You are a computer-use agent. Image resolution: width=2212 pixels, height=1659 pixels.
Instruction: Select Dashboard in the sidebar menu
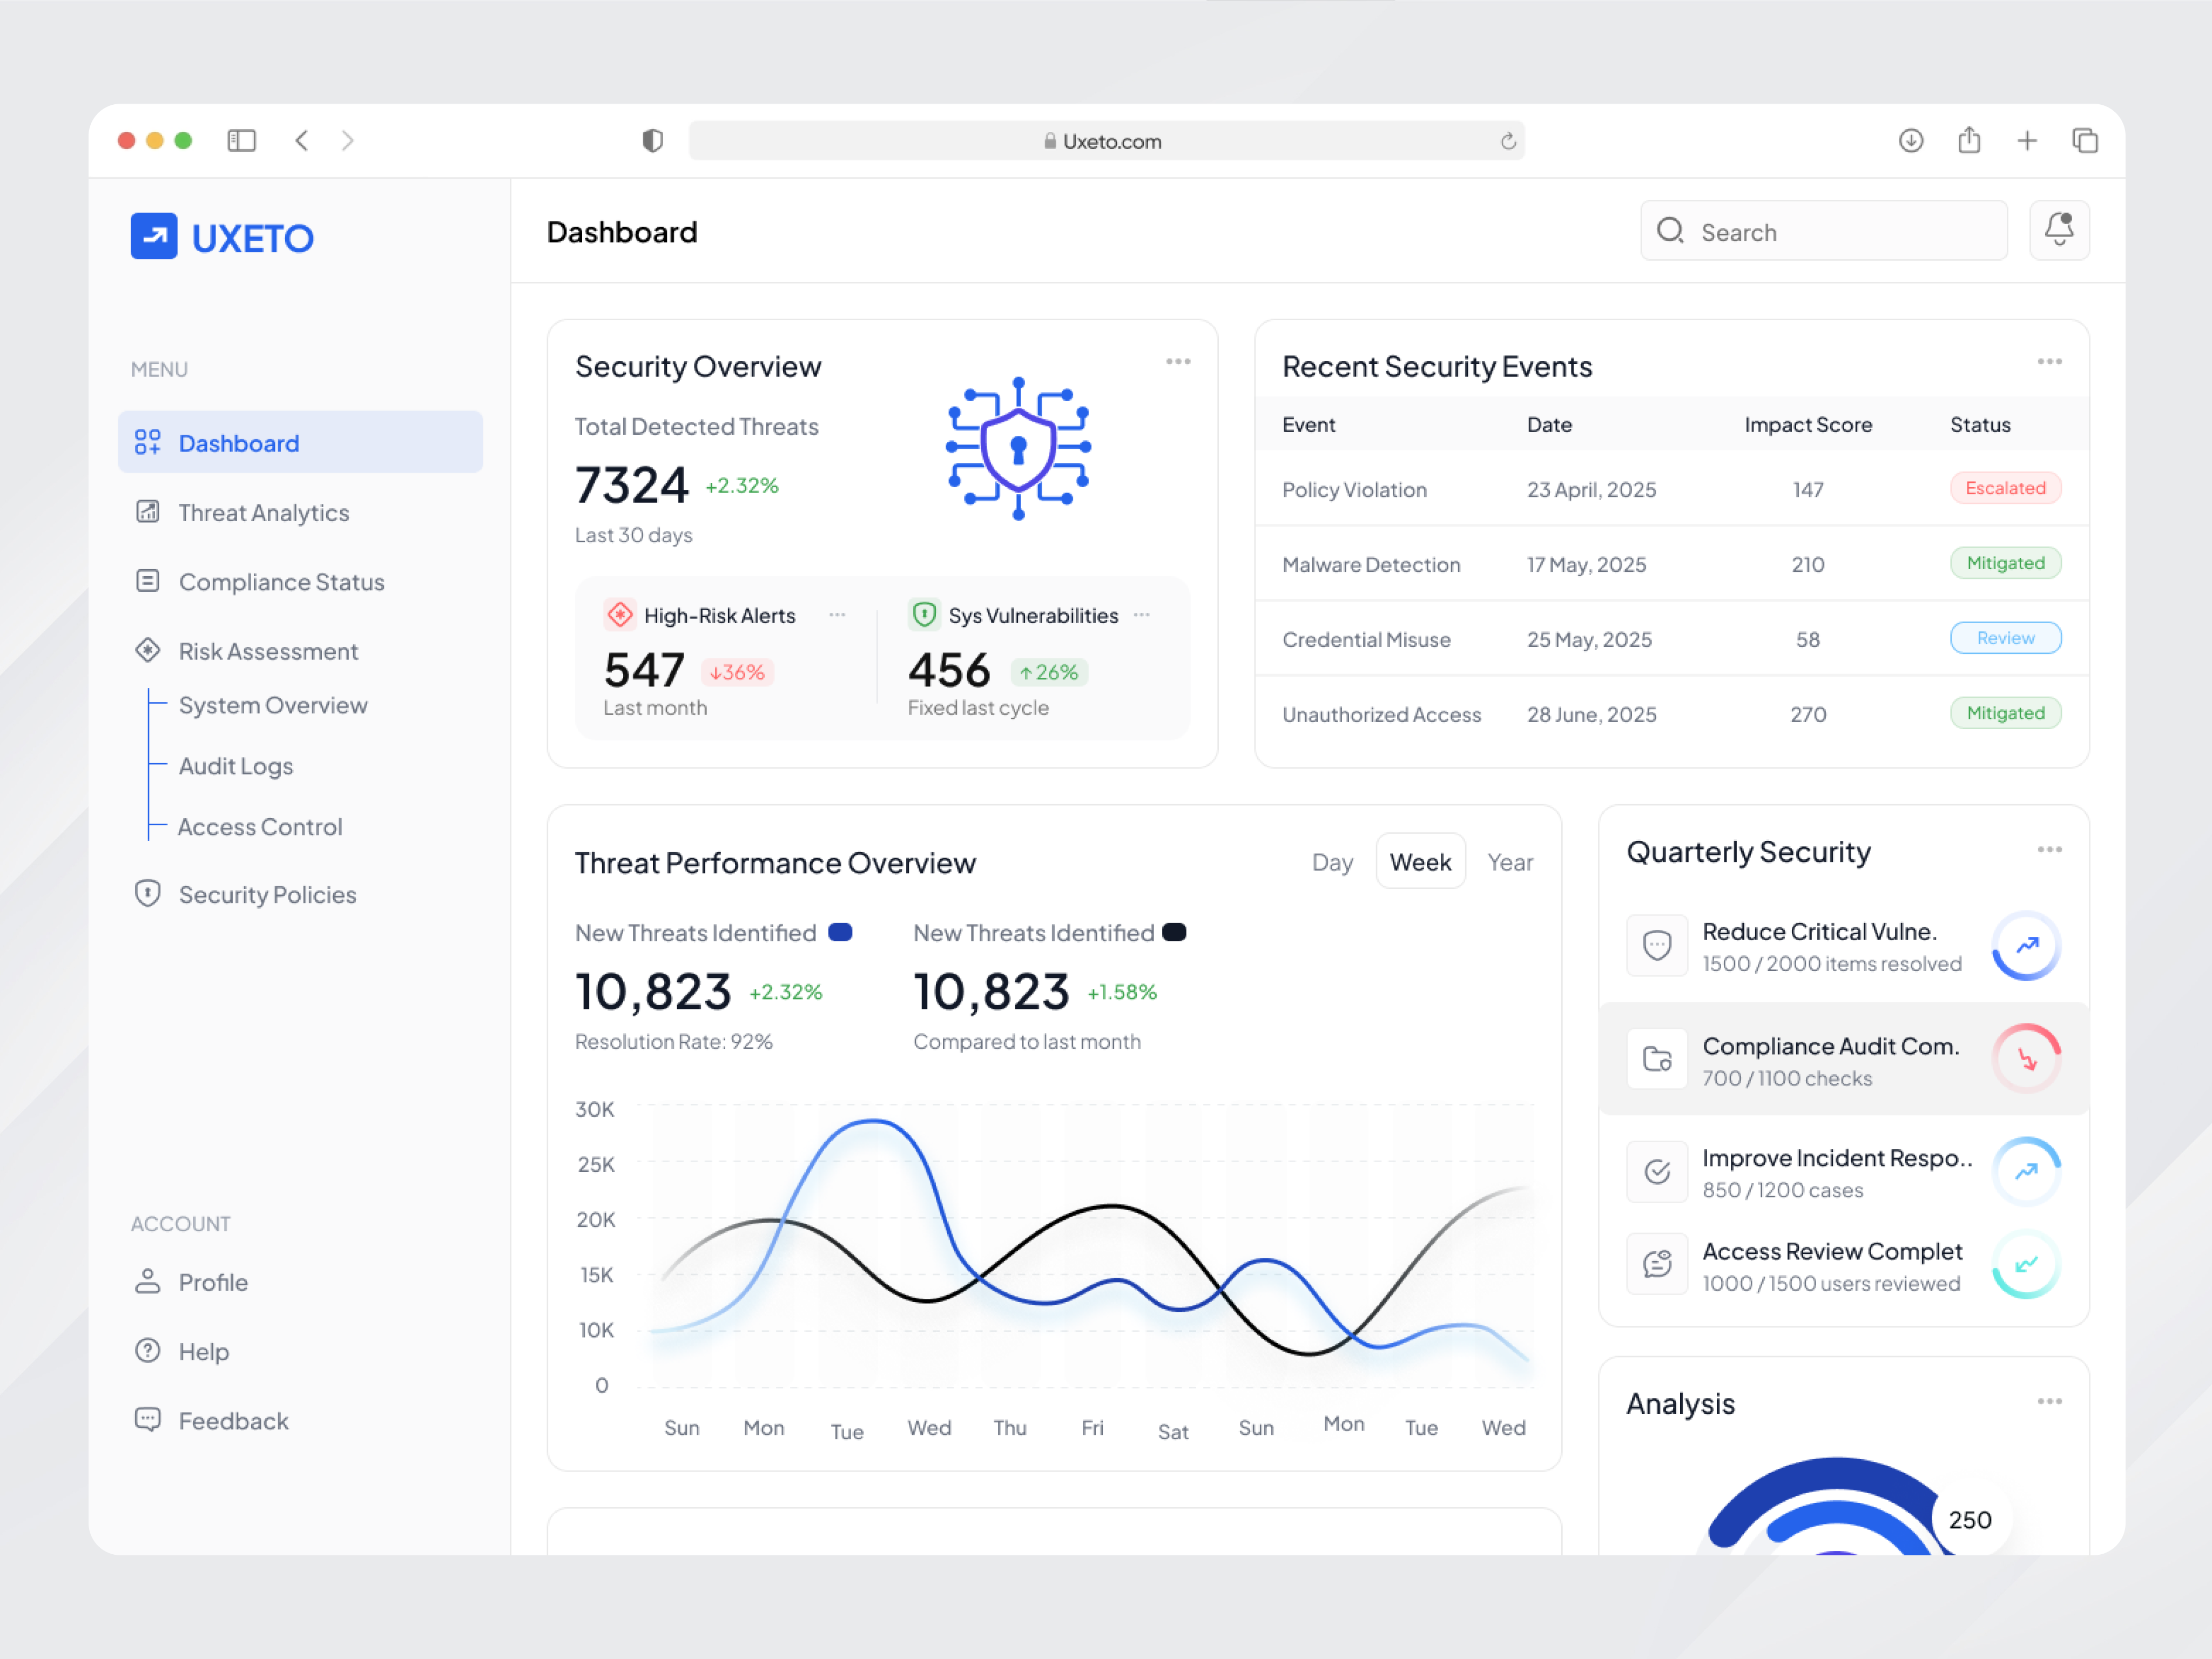click(238, 442)
